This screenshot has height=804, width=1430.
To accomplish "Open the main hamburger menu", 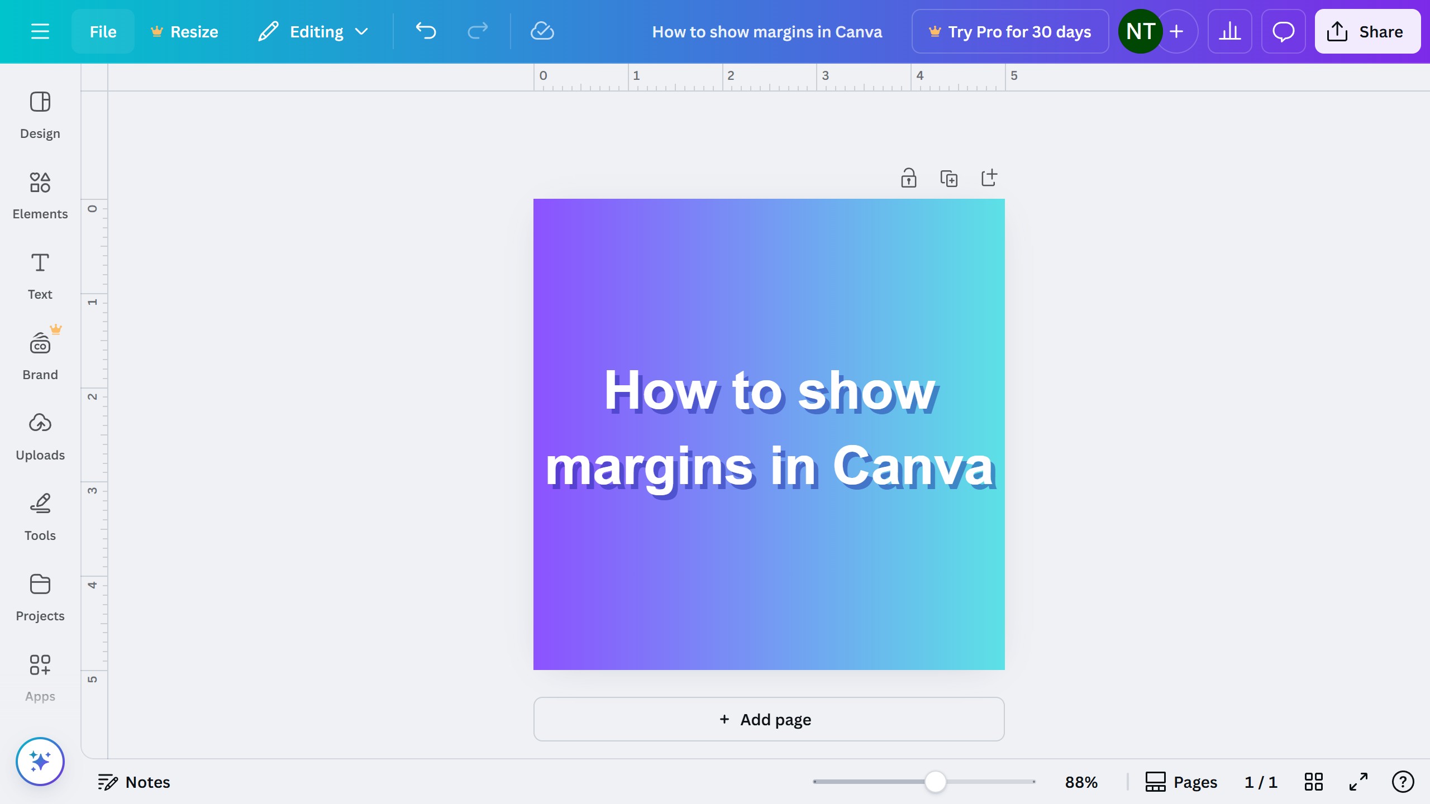I will point(40,31).
